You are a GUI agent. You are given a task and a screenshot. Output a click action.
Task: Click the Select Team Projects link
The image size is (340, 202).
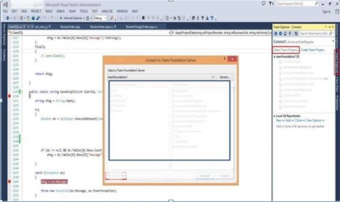pyautogui.click(x=286, y=50)
